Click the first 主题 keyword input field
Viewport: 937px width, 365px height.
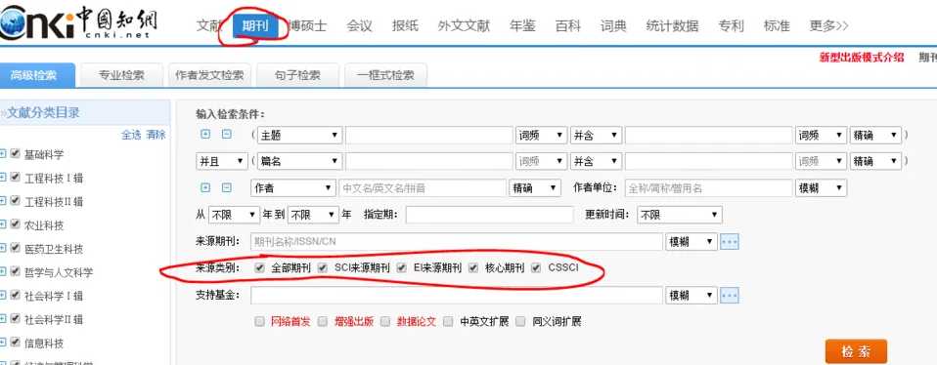(x=429, y=136)
